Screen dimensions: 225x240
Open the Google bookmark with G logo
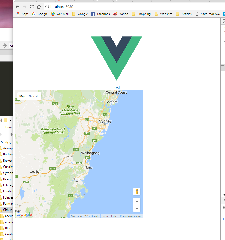(x=40, y=14)
